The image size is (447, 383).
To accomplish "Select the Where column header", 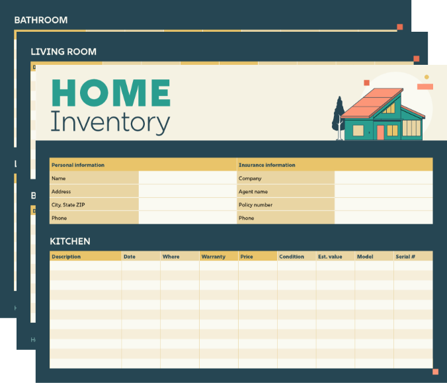I will point(180,256).
